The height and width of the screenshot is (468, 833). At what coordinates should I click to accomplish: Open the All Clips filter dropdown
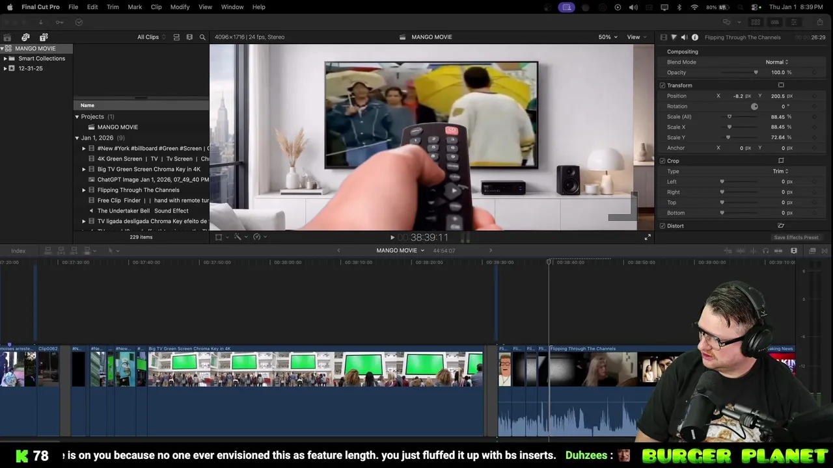click(151, 37)
